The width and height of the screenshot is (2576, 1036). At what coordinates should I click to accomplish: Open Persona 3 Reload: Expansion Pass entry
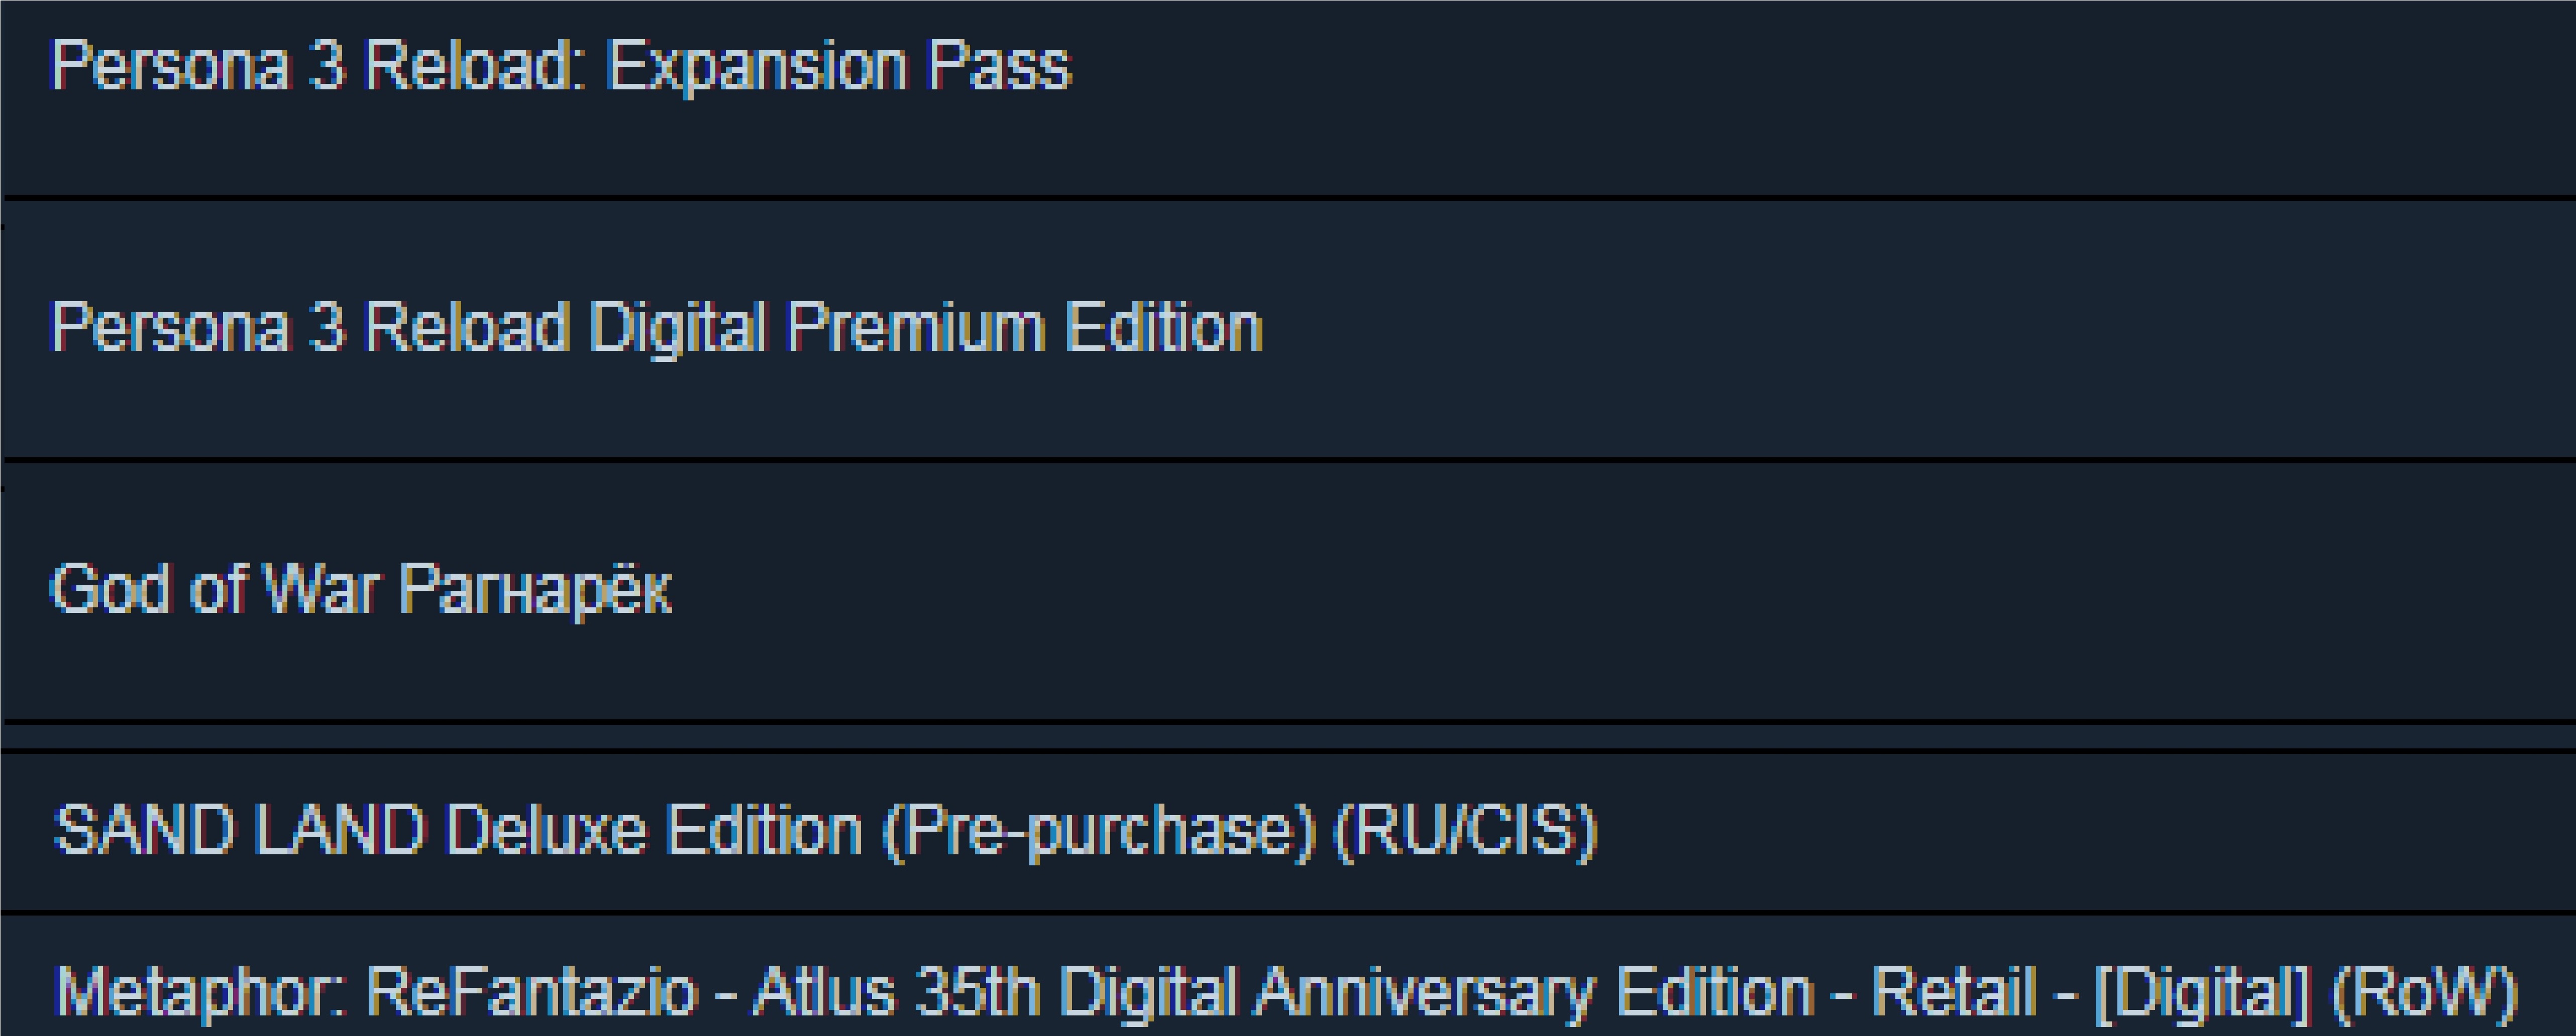click(x=1288, y=98)
